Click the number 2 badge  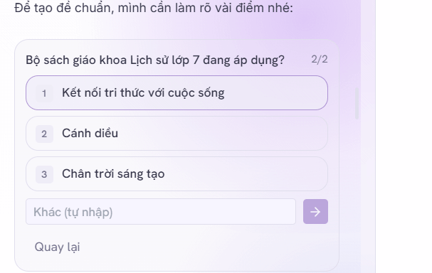[x=44, y=134]
